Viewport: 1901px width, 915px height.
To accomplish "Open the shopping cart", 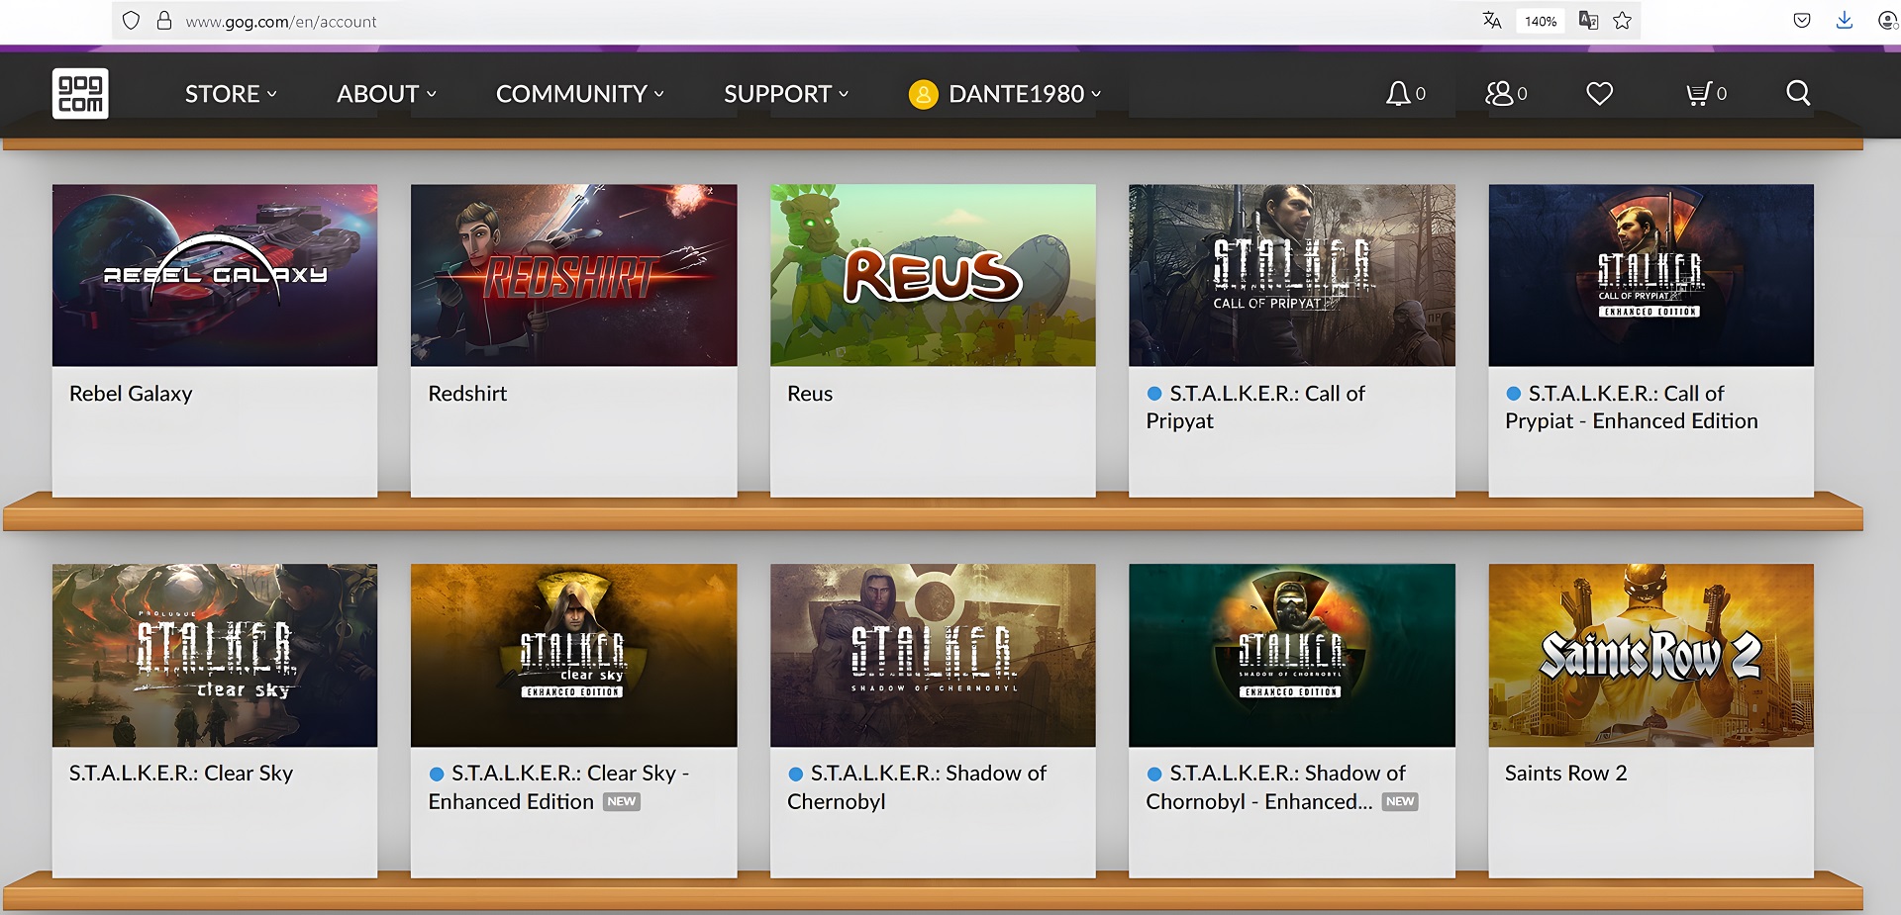I will 1699,93.
